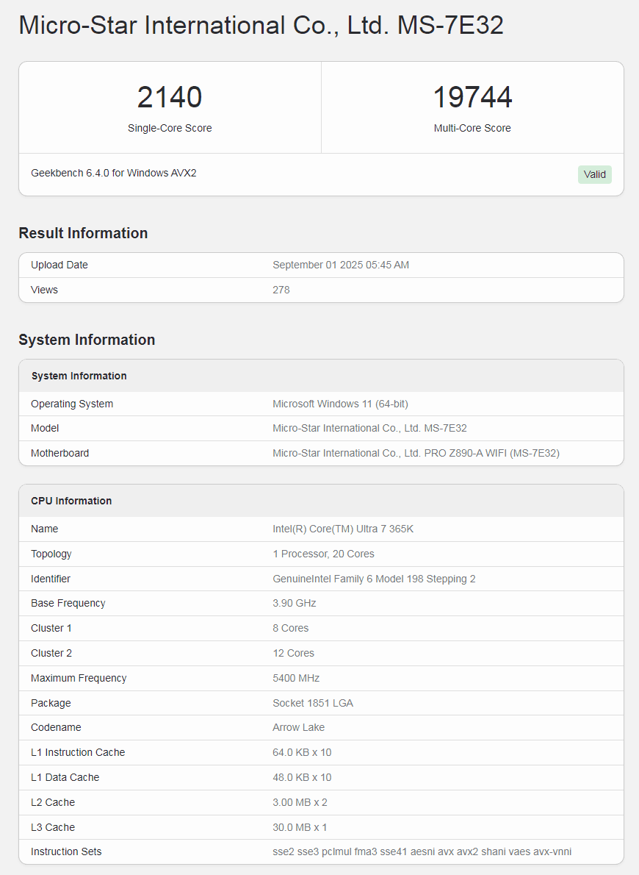The image size is (639, 875).
Task: Click the 48.0 KB x 10 value
Action: click(x=302, y=777)
